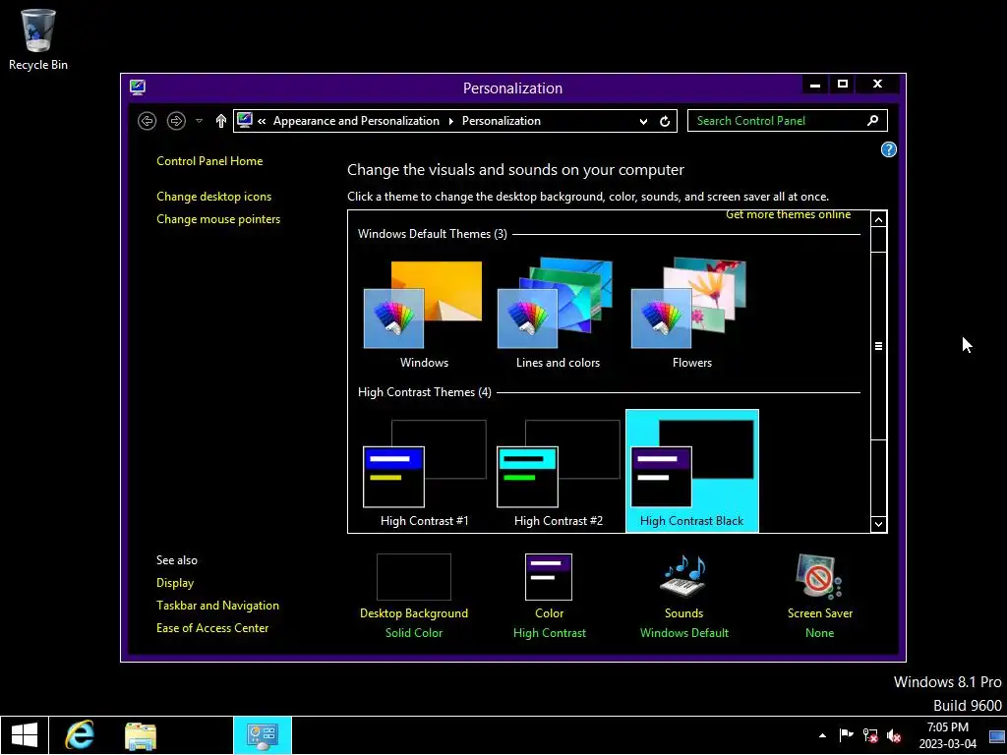Click the muted volume tray icon

pos(893,735)
